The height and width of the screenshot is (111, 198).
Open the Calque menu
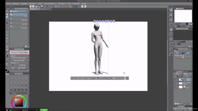pyautogui.click(x=40, y=4)
